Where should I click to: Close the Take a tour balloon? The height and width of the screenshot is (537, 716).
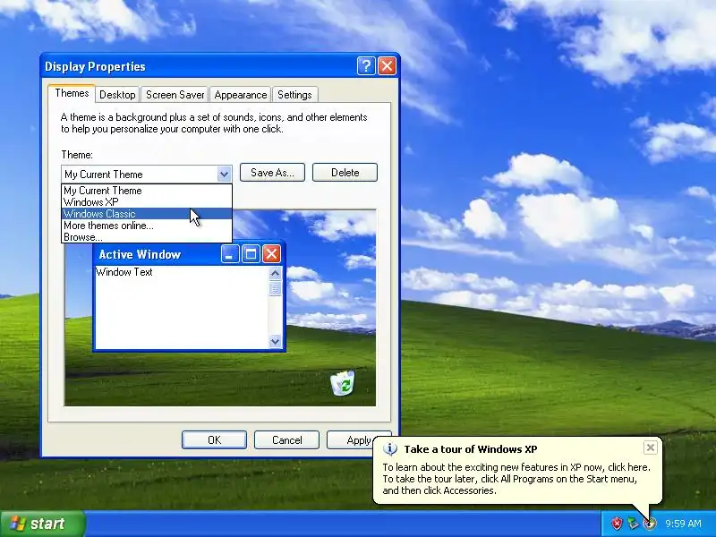tap(651, 447)
